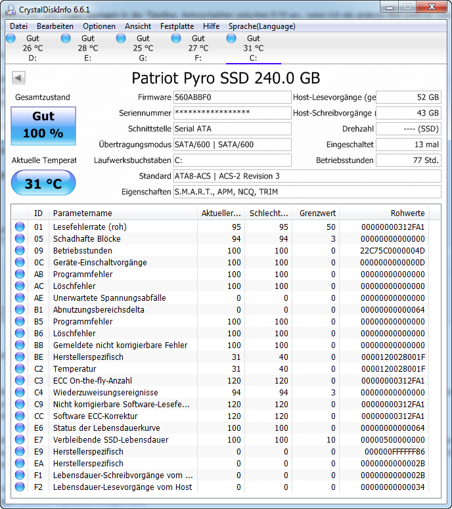Click the Parametername column header
452x509 pixels.
83,213
